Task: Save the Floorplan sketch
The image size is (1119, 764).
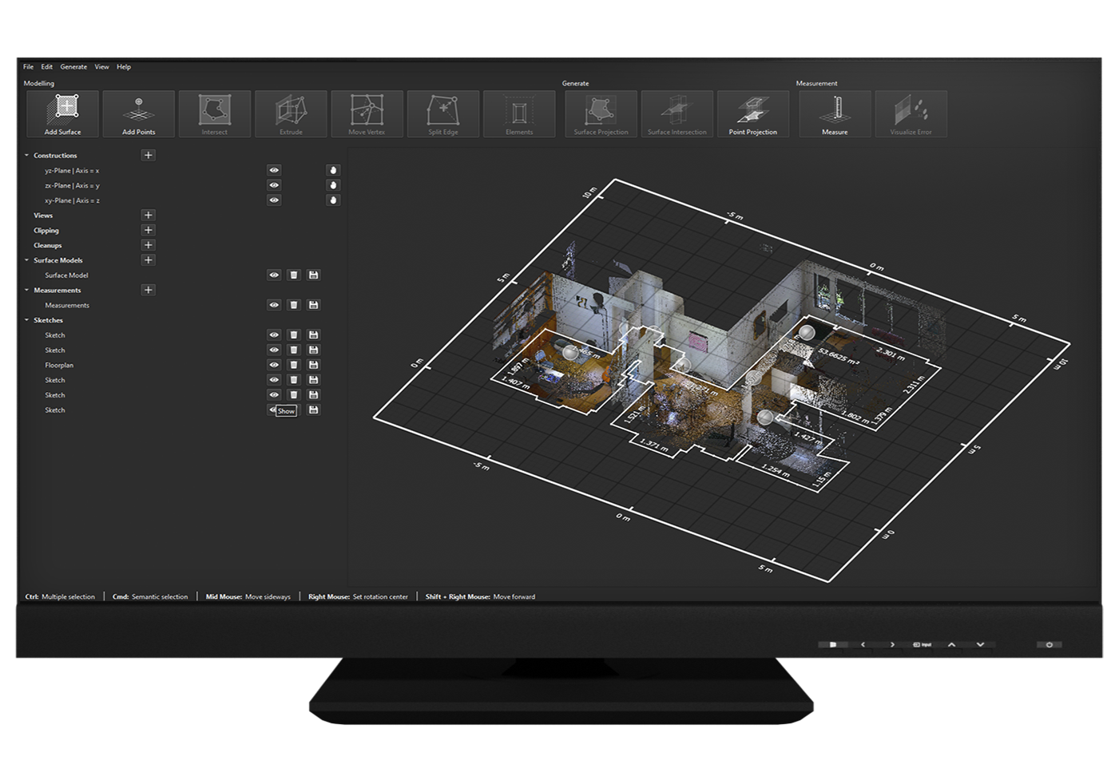Action: tap(314, 365)
